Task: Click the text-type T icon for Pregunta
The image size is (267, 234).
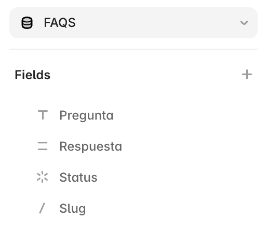Action: tap(43, 115)
